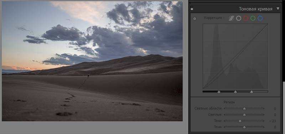The image size is (285, 134).
Task: Click the Тоновая кривая panel title
Action: click(x=255, y=9)
